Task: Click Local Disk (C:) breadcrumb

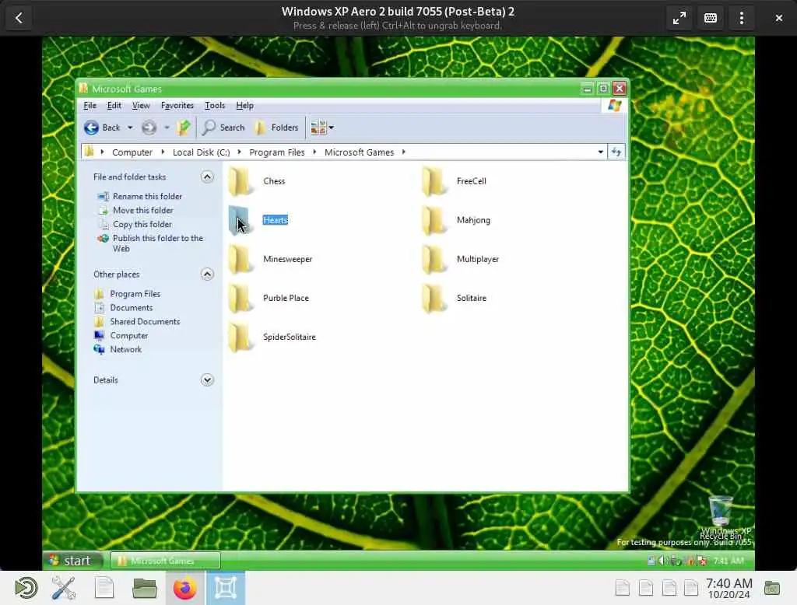Action: click(202, 152)
